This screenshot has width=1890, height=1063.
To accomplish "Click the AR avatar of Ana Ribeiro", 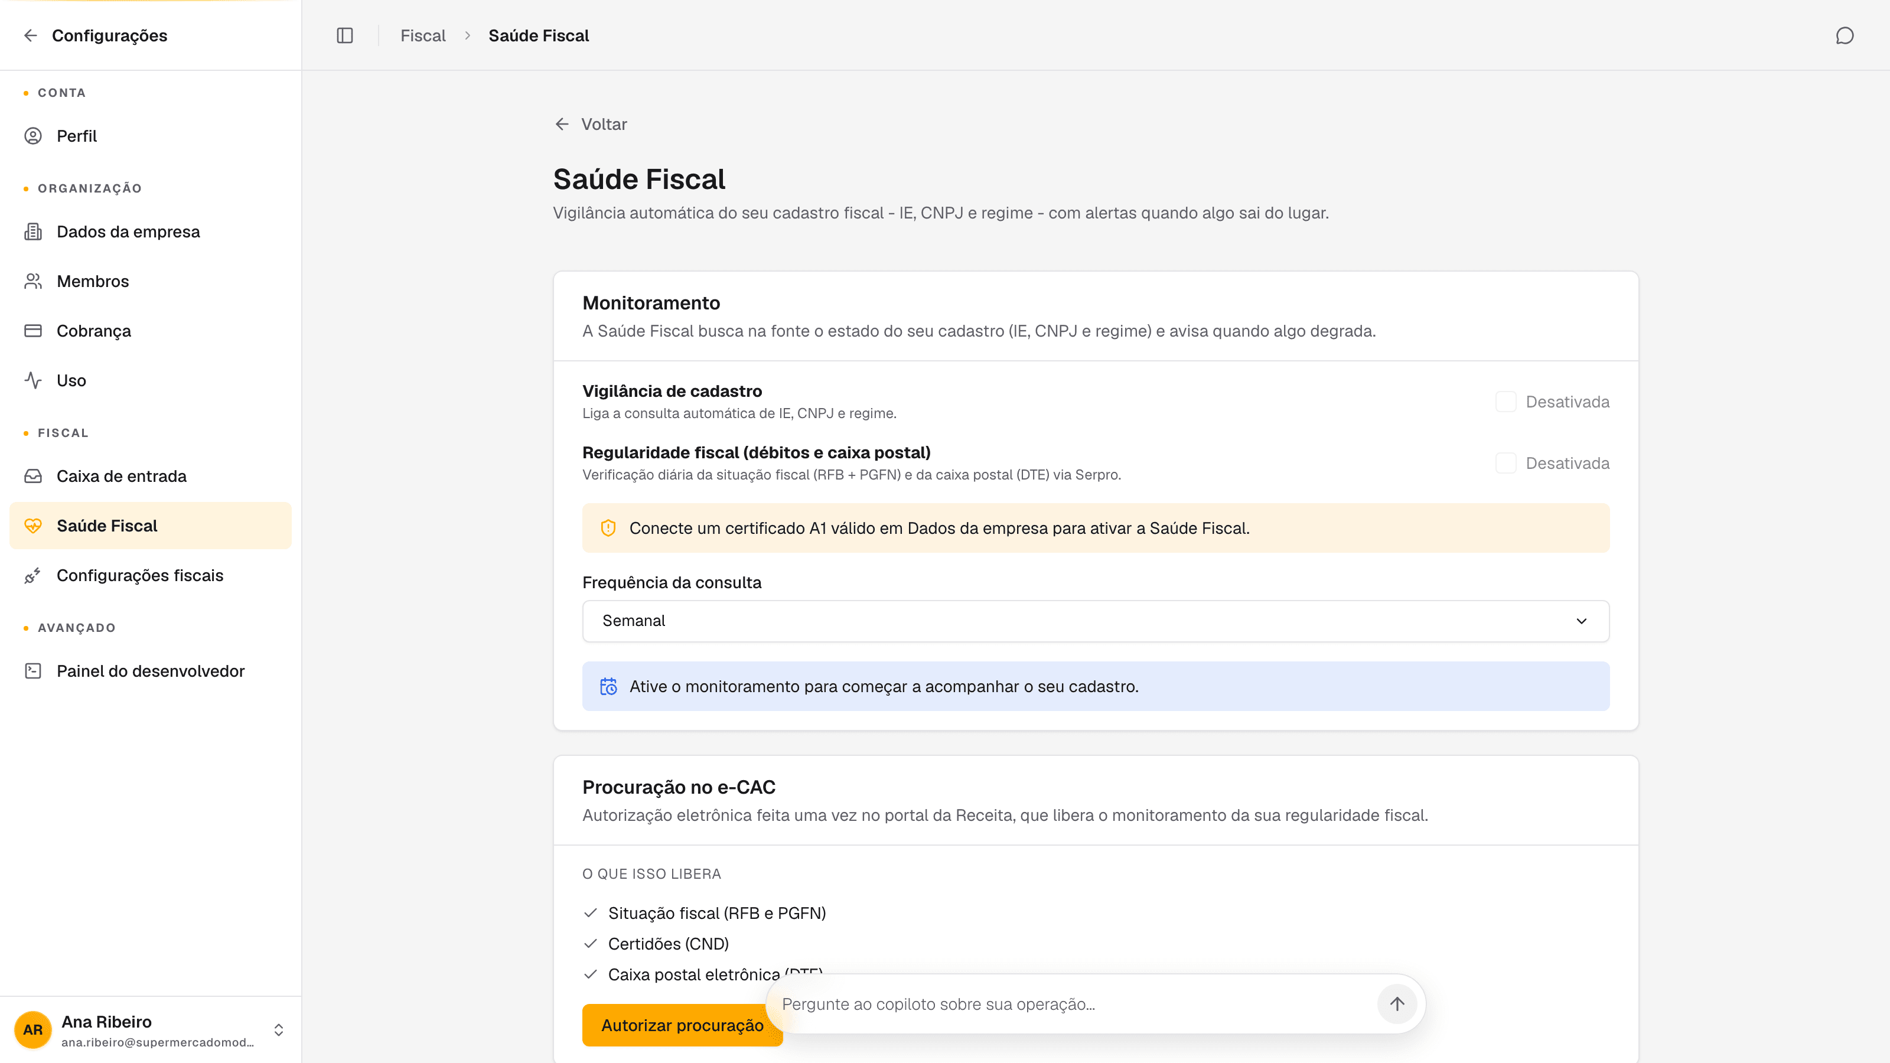I will tap(33, 1029).
